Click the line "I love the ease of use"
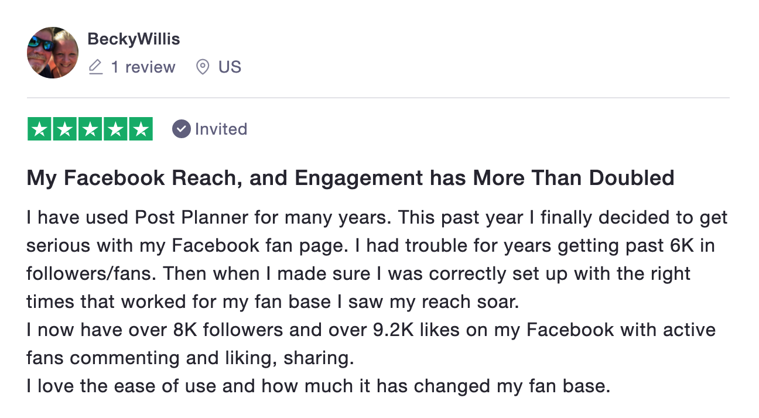The height and width of the screenshot is (418, 759). pos(318,386)
